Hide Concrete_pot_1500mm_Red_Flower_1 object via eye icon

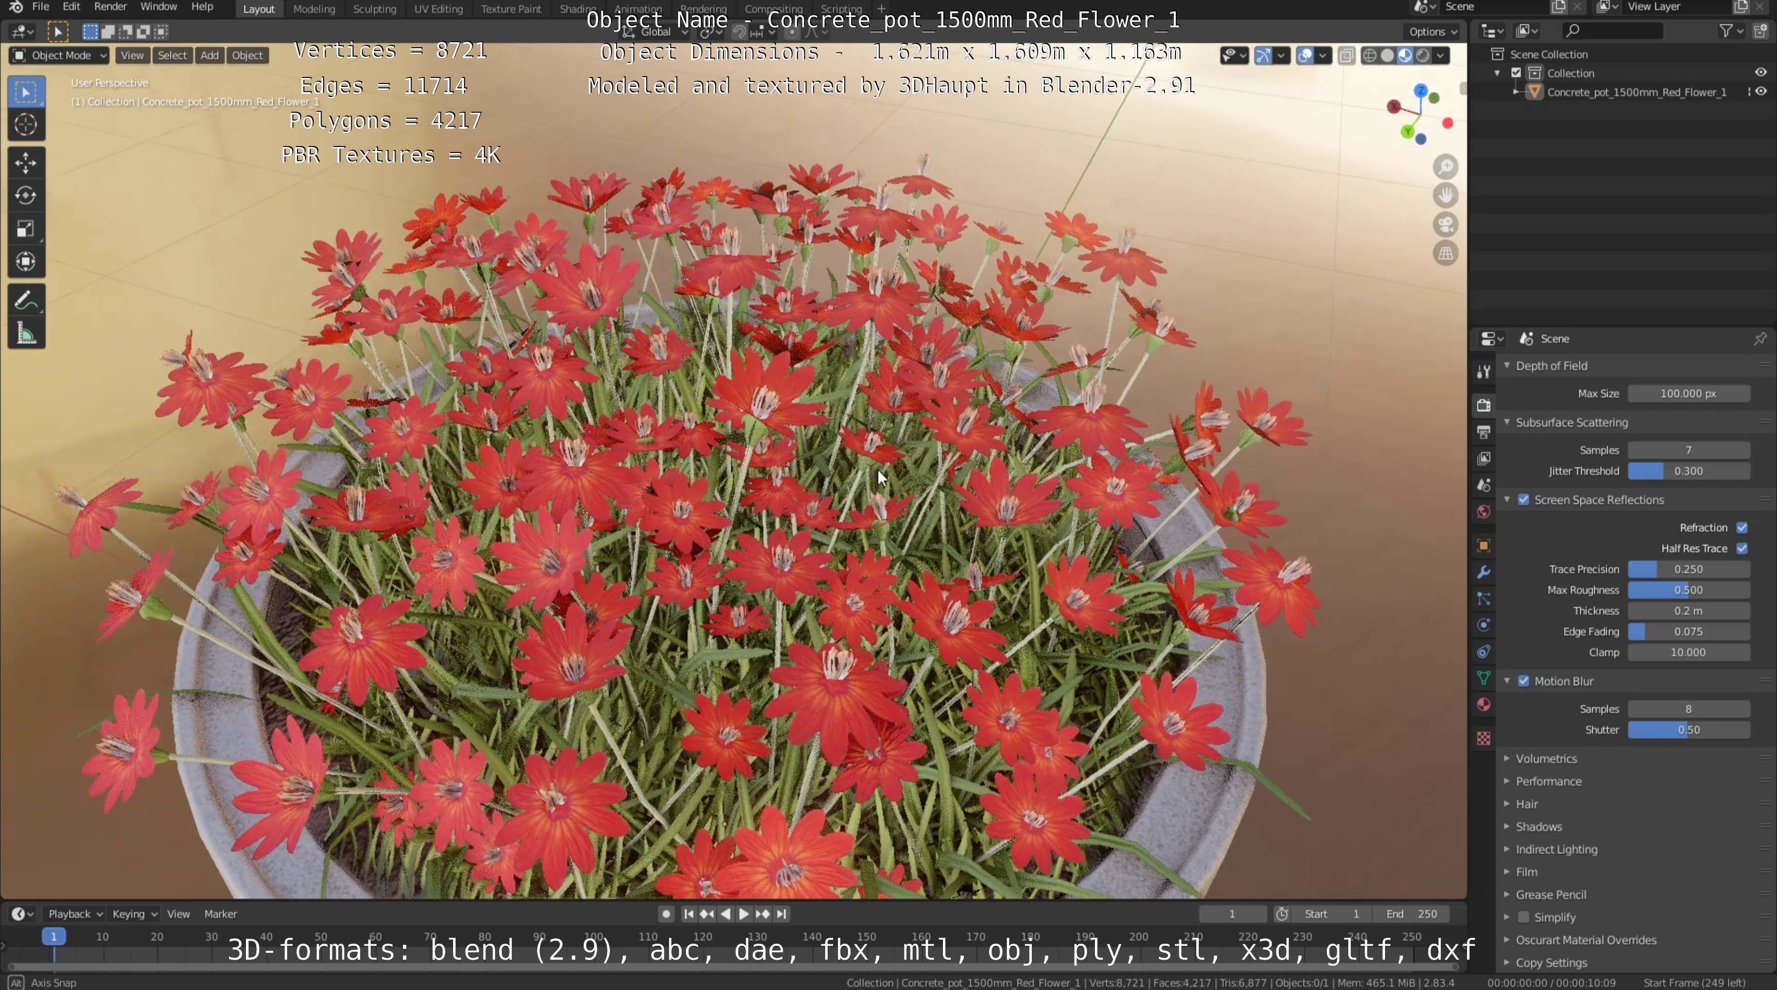click(1761, 92)
